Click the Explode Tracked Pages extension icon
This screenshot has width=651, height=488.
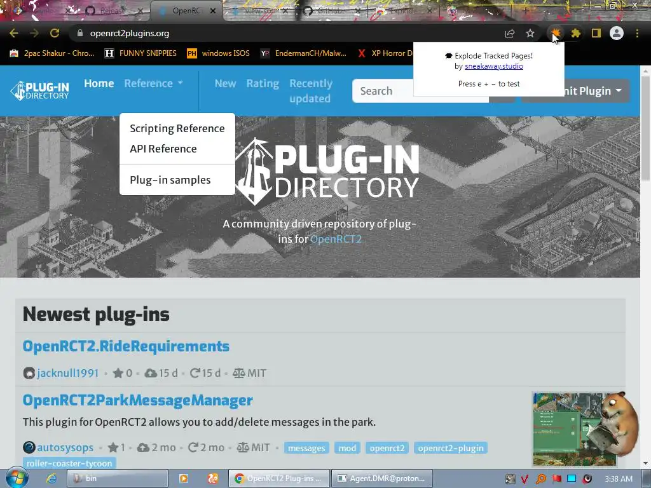tap(556, 32)
